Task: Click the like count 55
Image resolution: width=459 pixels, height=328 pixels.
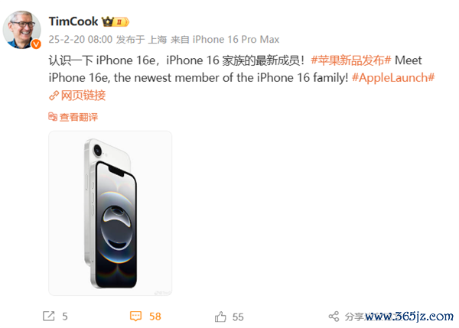Action: coord(238,317)
